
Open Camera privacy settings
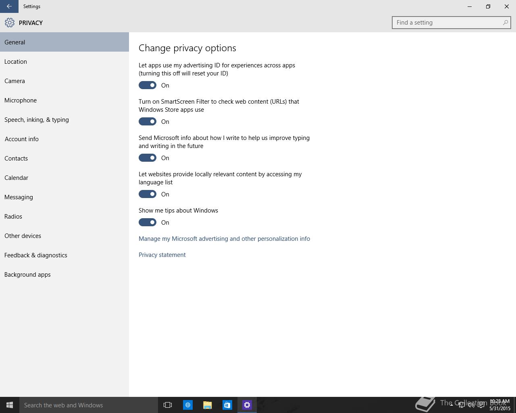click(x=64, y=81)
